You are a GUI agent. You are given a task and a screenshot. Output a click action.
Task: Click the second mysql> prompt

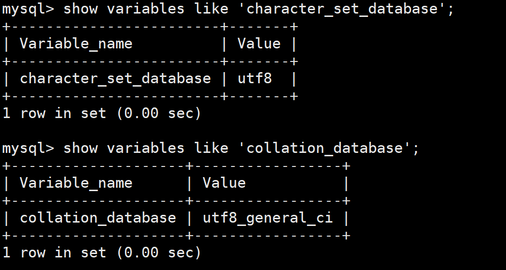[28, 148]
